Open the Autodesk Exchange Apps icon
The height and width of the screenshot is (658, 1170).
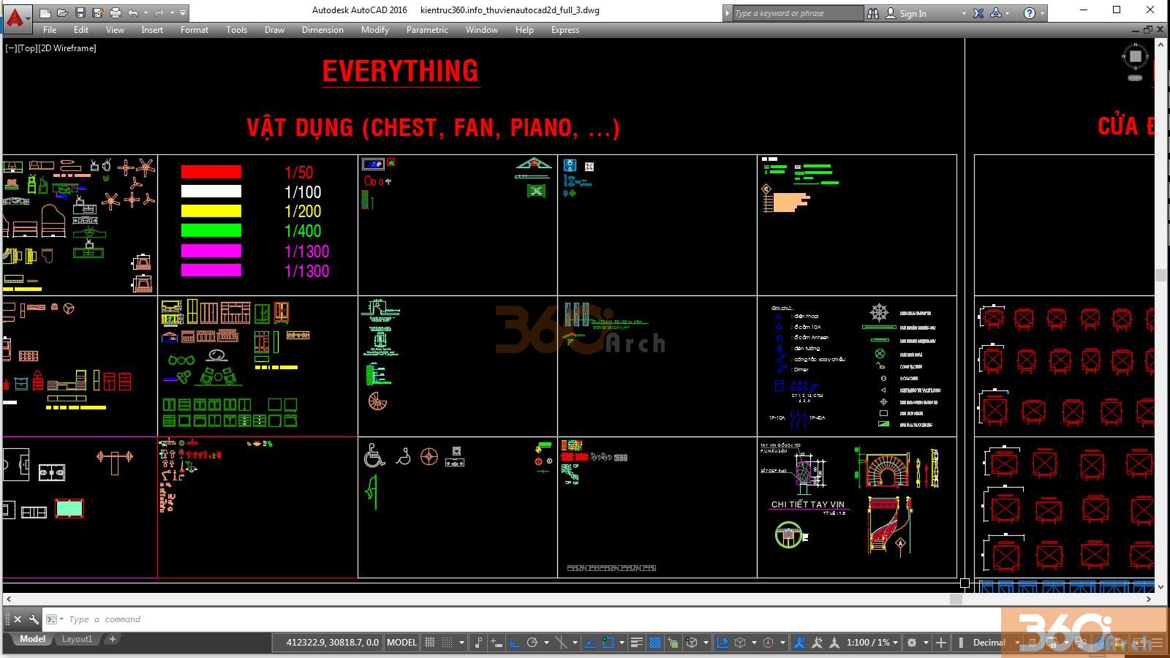point(978,13)
